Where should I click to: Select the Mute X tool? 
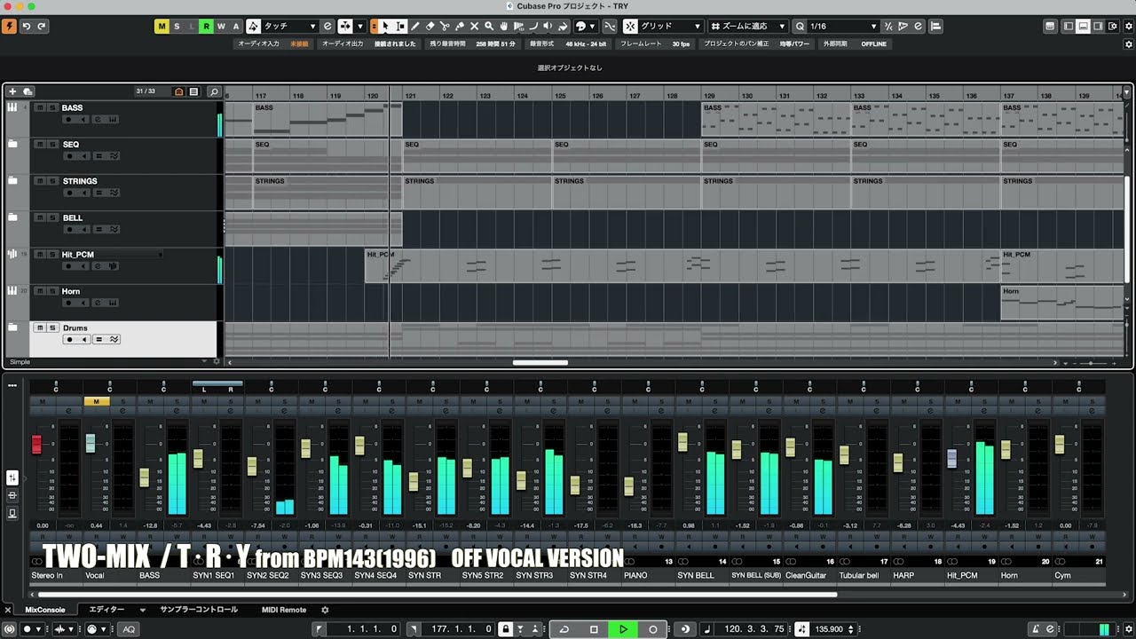click(x=474, y=27)
